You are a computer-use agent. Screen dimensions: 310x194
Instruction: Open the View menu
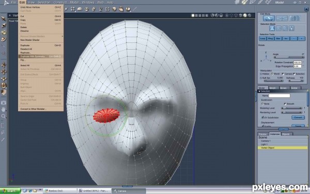(x=31, y=3)
